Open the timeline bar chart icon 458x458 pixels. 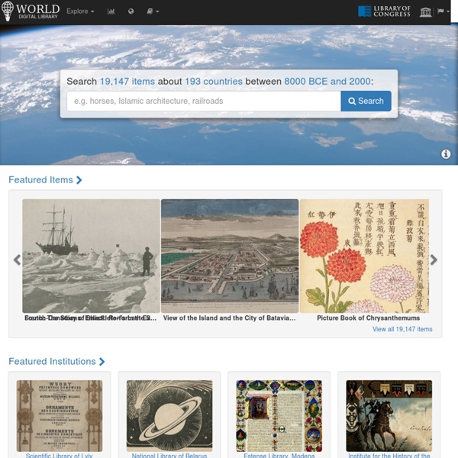(x=111, y=11)
